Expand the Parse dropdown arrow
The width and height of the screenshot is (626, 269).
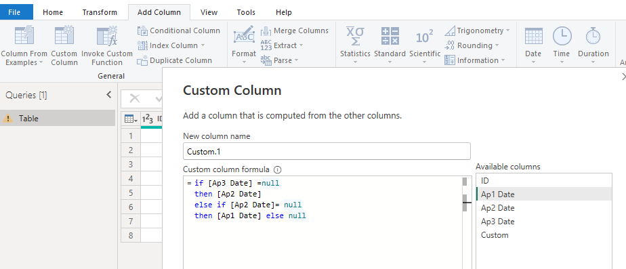[x=296, y=60]
